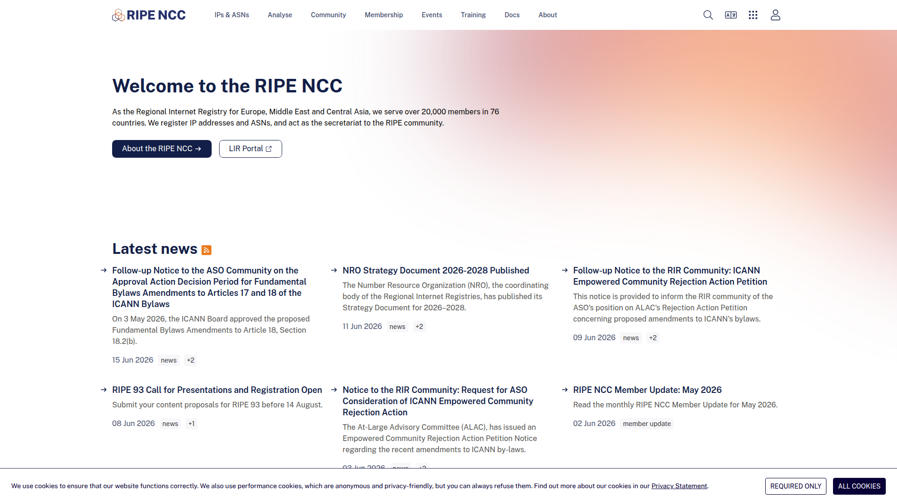Click the Welcome to the RIPE NCC heading
This screenshot has height=504, width=897.
click(x=227, y=86)
